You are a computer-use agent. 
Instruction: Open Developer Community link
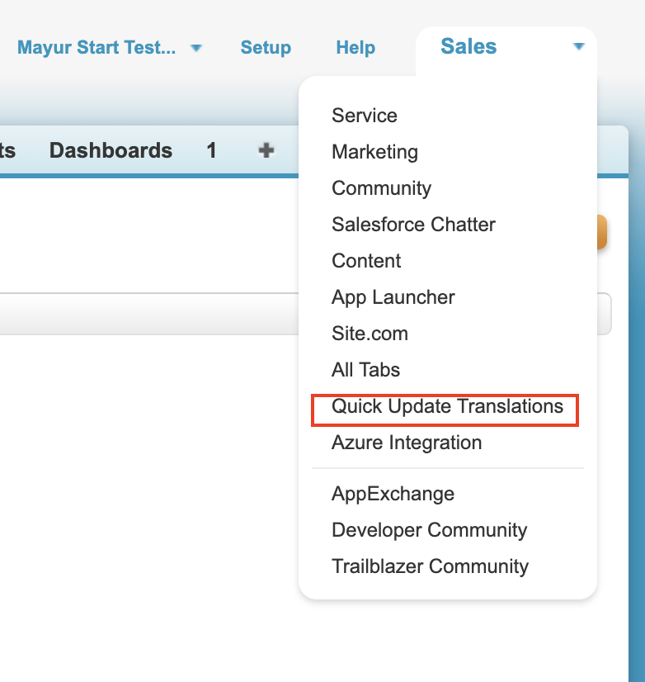[x=429, y=531]
